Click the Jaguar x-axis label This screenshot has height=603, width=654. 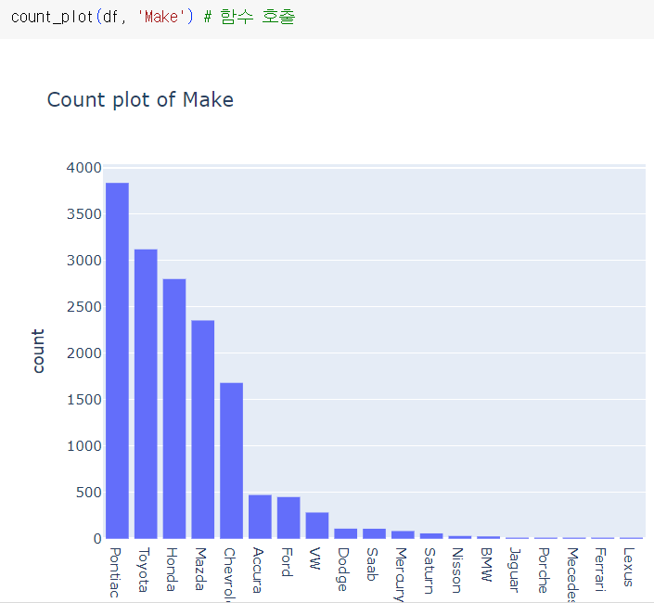click(515, 570)
